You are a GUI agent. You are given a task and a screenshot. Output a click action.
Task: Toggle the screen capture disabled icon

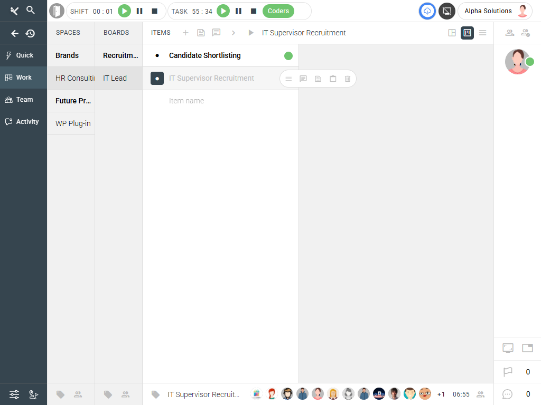pos(447,11)
